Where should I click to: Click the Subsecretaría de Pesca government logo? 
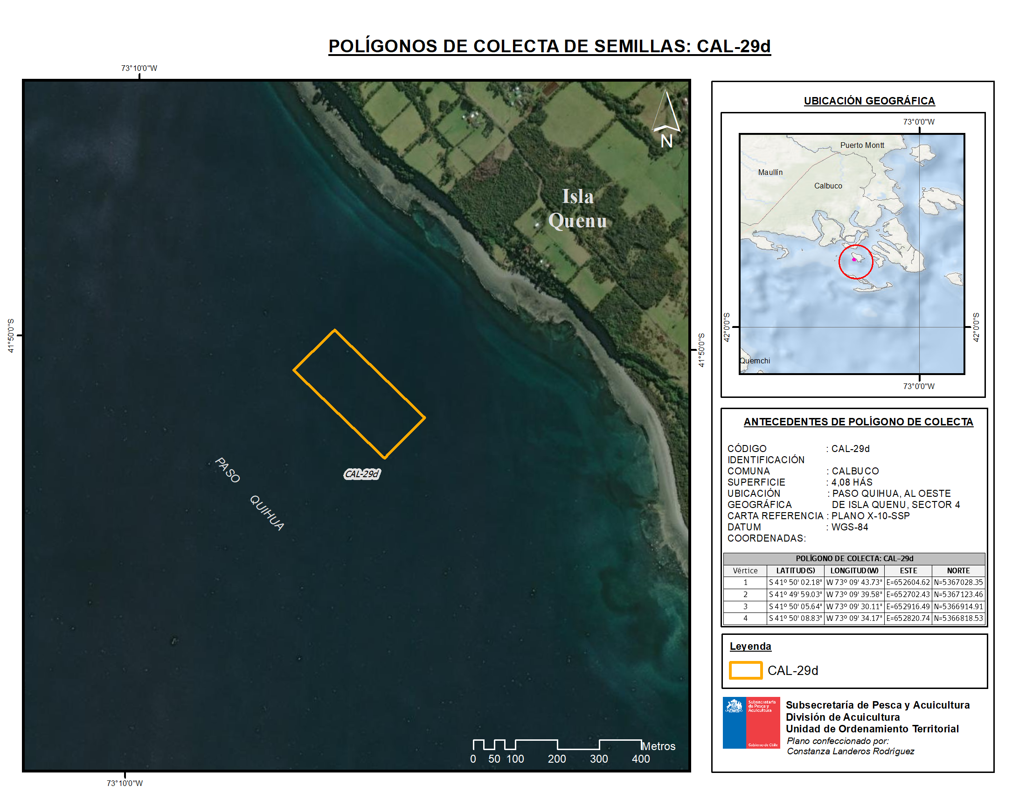pos(751,723)
